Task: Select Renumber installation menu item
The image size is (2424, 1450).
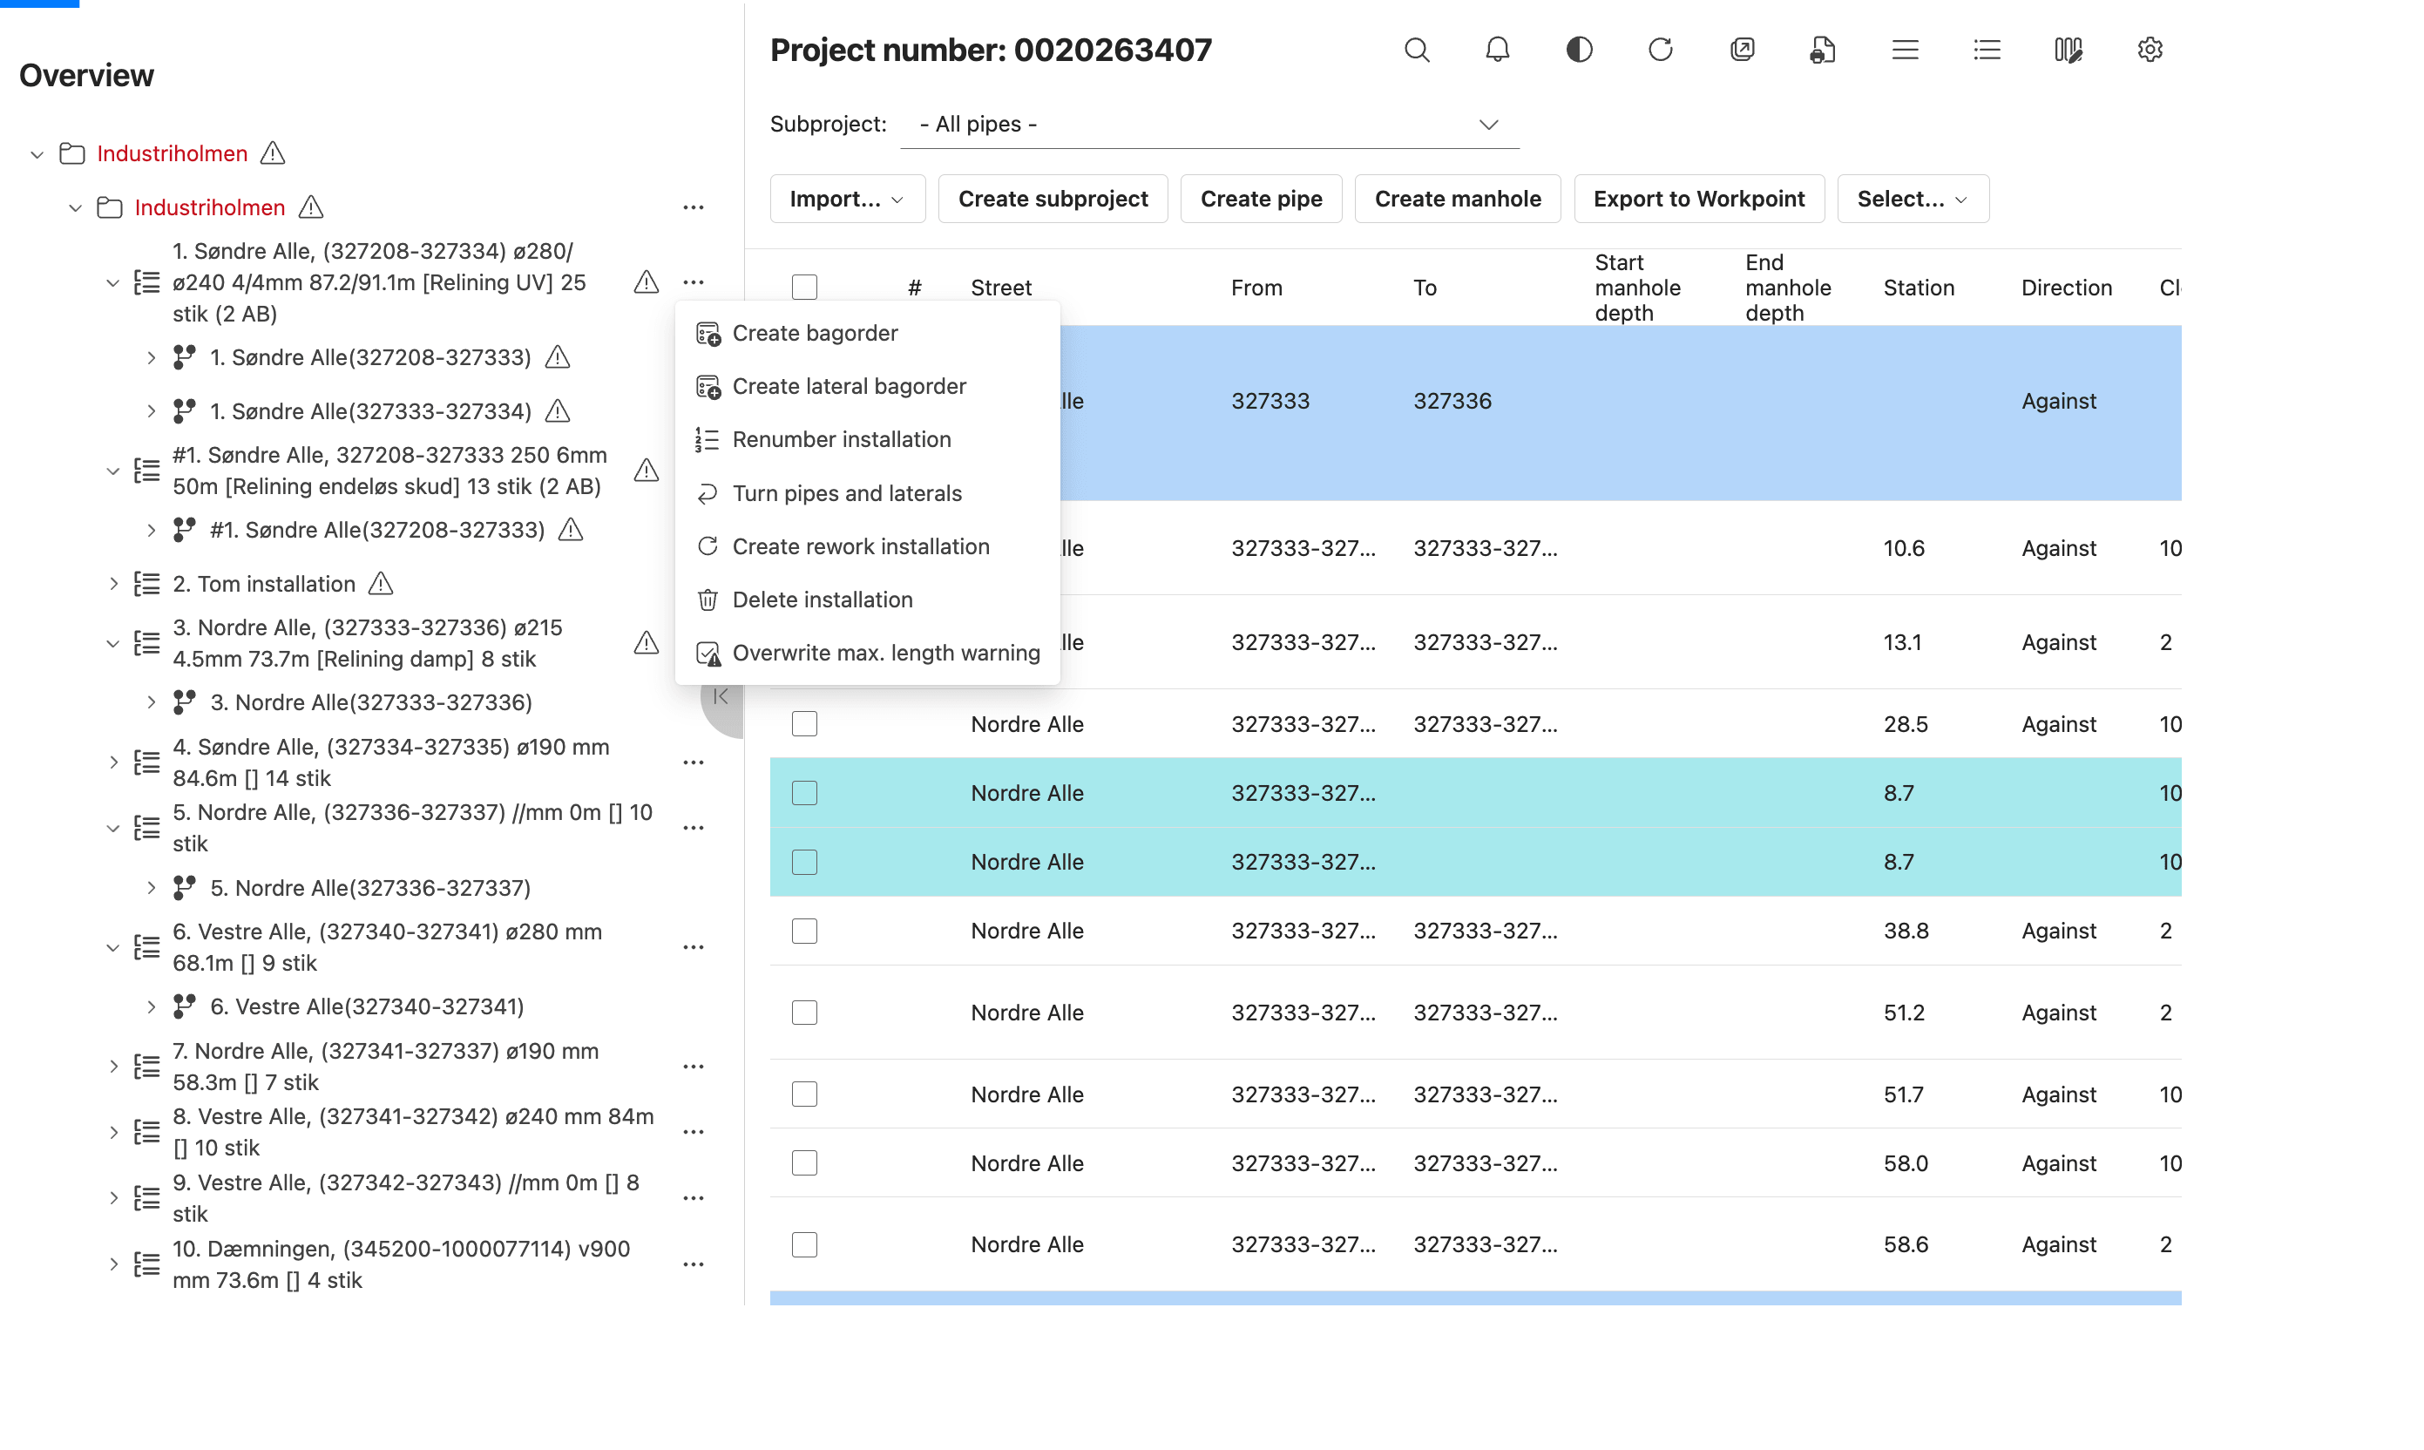Action: (867, 440)
